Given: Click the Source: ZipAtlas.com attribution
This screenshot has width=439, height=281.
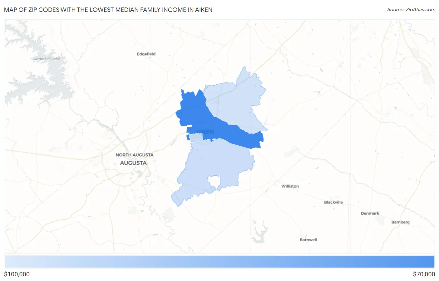Looking at the screenshot, I should tap(411, 10).
